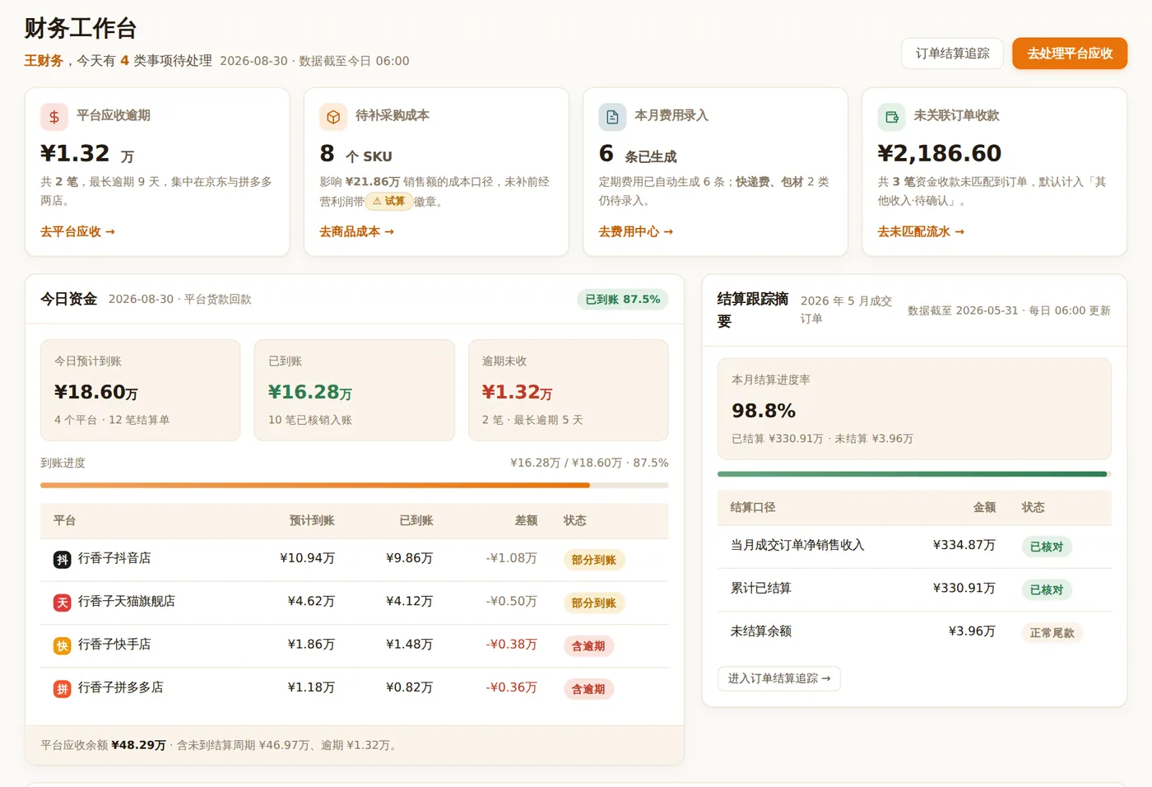The width and height of the screenshot is (1152, 787).
Task: Click the ¥2,186.60 amount
Action: [939, 153]
